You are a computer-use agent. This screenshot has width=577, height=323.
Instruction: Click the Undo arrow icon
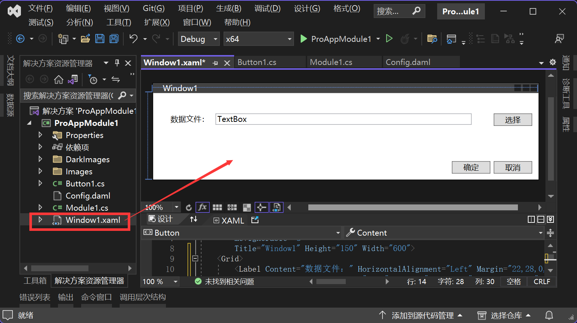coord(134,39)
